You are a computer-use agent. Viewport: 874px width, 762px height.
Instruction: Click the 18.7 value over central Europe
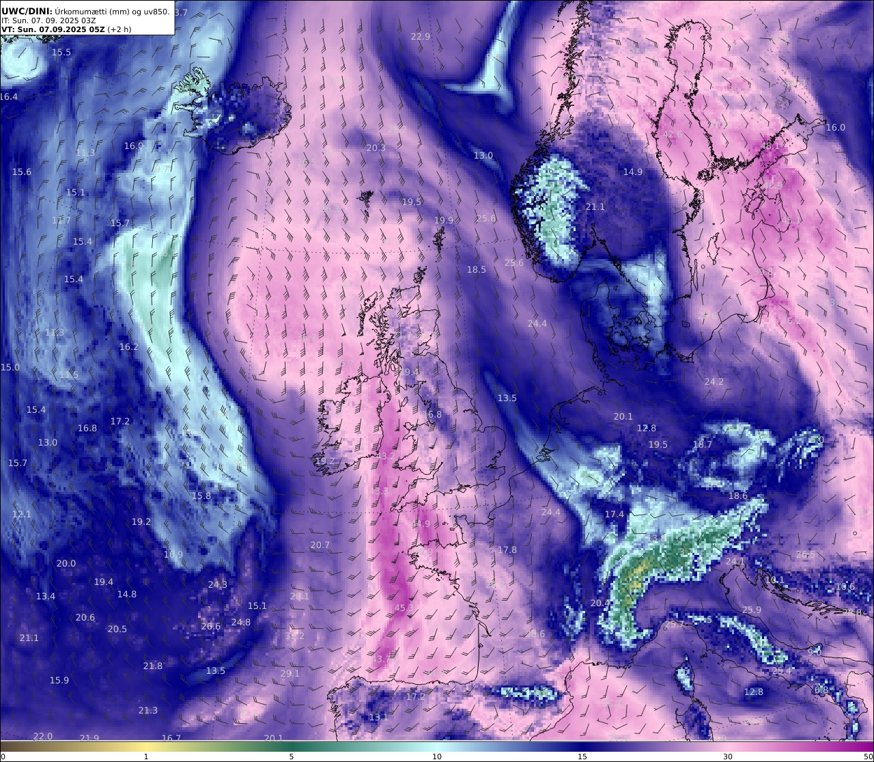point(703,444)
